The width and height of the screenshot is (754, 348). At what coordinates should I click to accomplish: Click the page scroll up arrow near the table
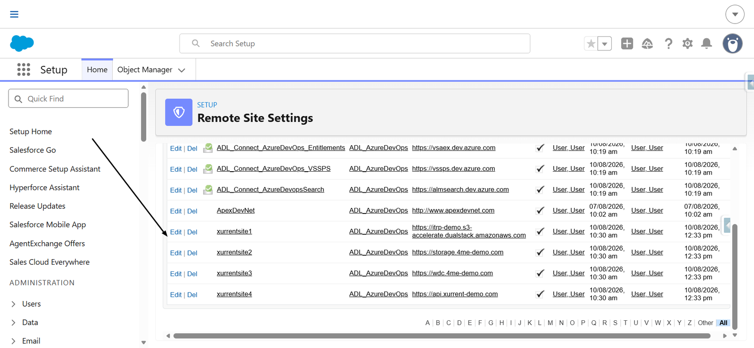tap(735, 149)
